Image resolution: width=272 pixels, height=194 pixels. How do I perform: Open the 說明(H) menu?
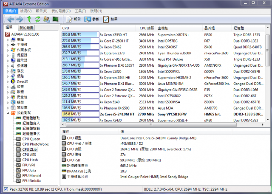point(96,11)
